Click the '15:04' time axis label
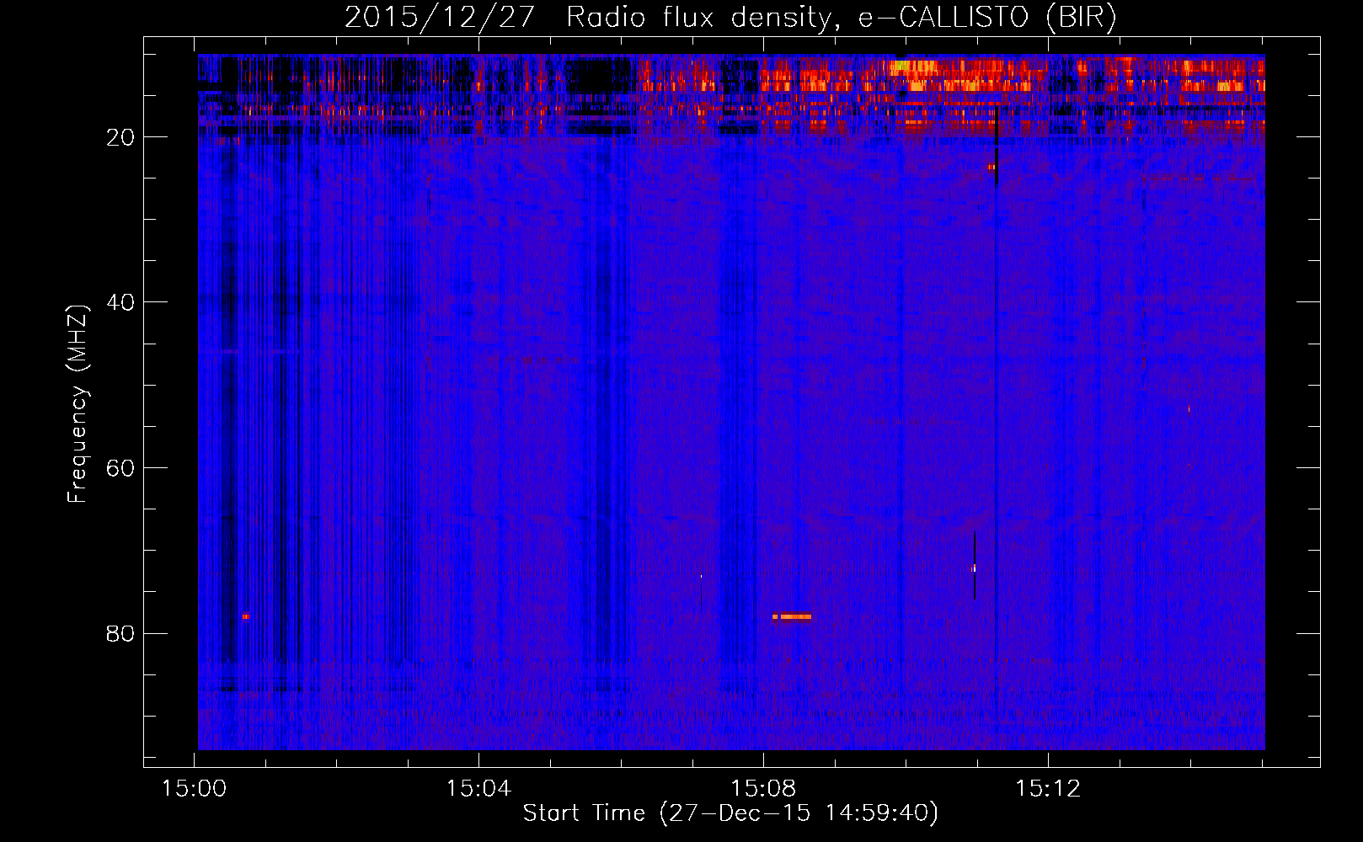The height and width of the screenshot is (842, 1363). [x=478, y=789]
